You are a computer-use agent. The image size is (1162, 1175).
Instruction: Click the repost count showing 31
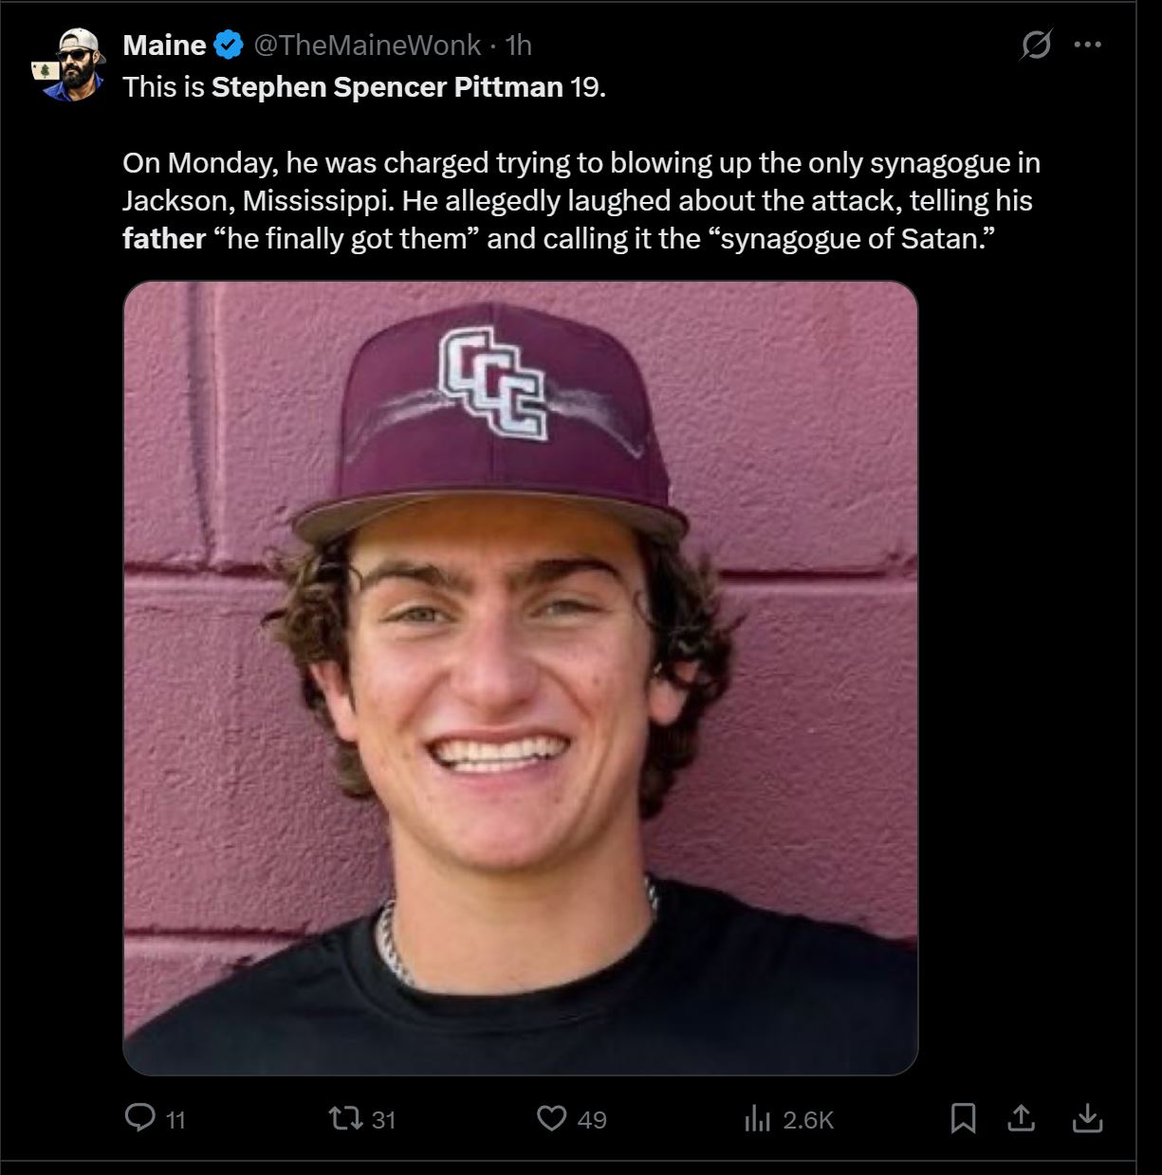pyautogui.click(x=383, y=1120)
